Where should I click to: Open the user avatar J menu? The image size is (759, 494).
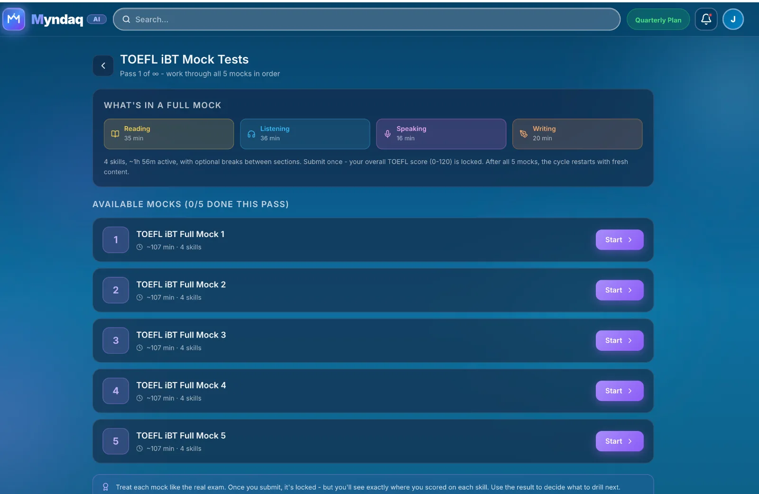[733, 19]
